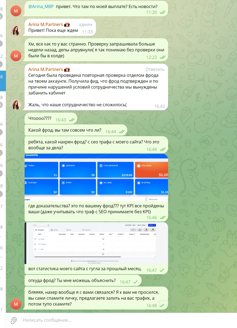Click the double-check read icon at 11:20
This screenshot has height=328, width=237.
162,12
